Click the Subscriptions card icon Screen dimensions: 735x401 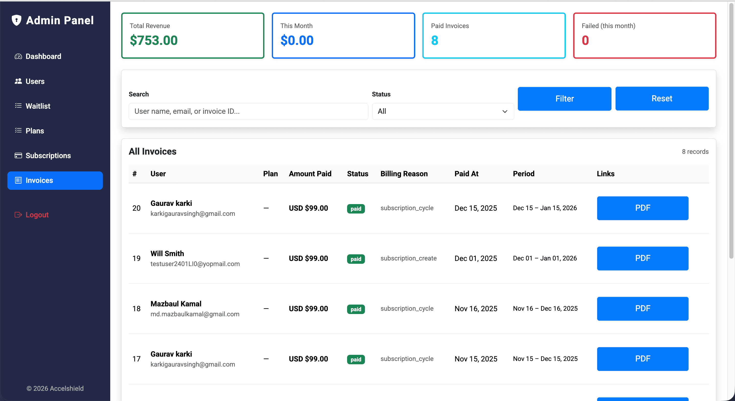[x=18, y=155]
